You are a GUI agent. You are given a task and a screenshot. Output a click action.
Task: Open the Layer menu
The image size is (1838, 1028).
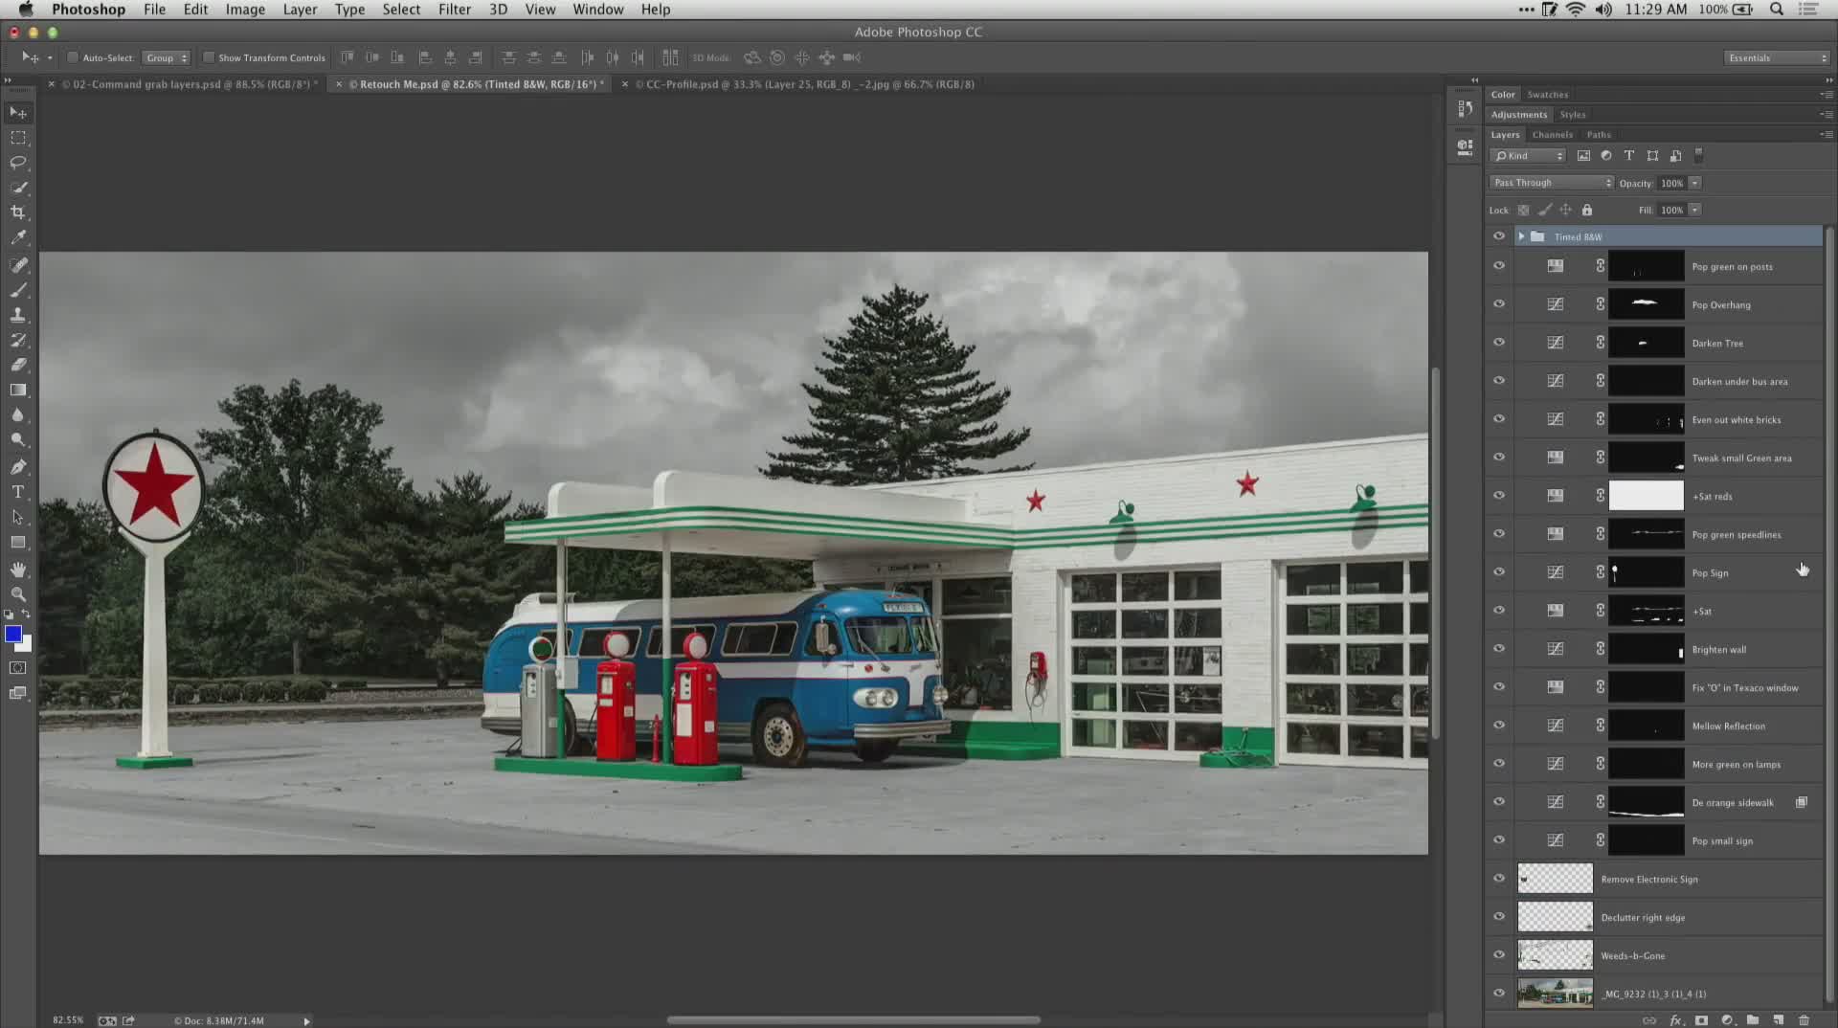tap(300, 10)
